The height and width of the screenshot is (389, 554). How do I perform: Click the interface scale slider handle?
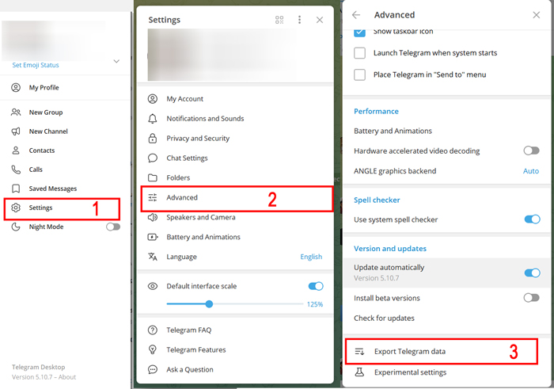[x=209, y=303]
